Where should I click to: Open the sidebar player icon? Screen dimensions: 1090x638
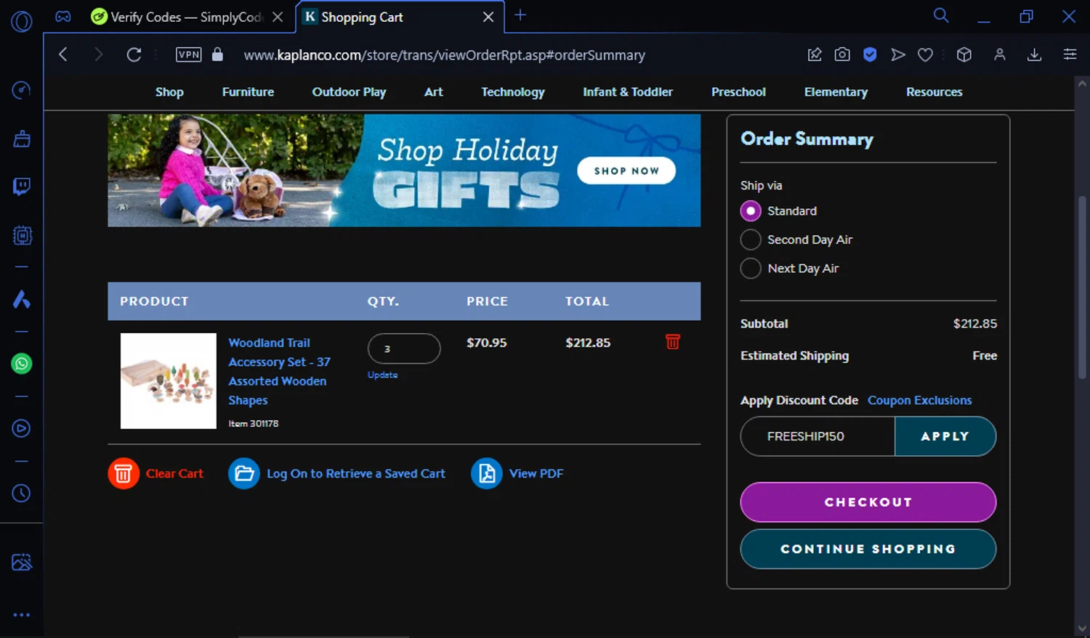click(22, 428)
